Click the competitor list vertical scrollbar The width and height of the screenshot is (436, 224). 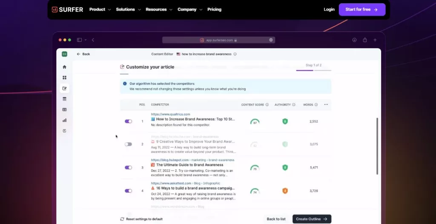tap(377, 146)
